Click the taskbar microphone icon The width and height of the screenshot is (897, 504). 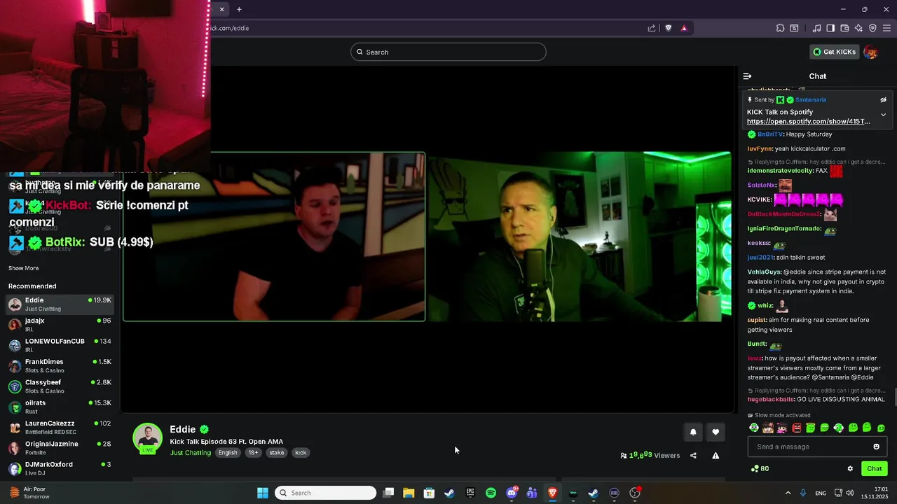tap(803, 493)
